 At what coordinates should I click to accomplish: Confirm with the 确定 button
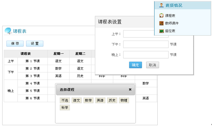(135, 65)
